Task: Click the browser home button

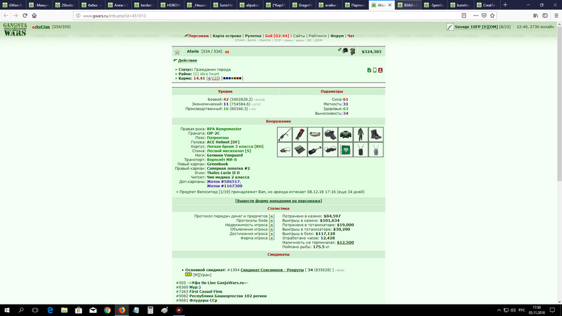Action: point(34,15)
